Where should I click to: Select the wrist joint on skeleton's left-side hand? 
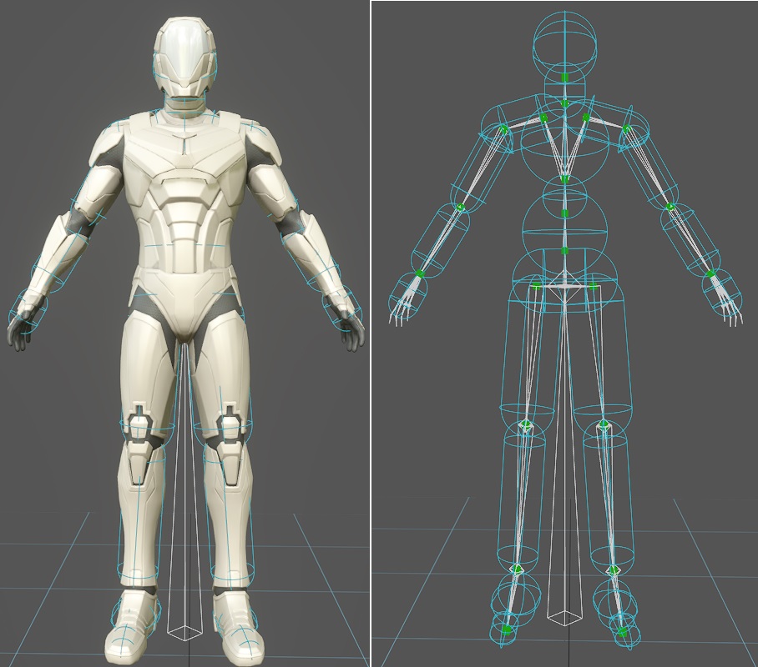[420, 273]
